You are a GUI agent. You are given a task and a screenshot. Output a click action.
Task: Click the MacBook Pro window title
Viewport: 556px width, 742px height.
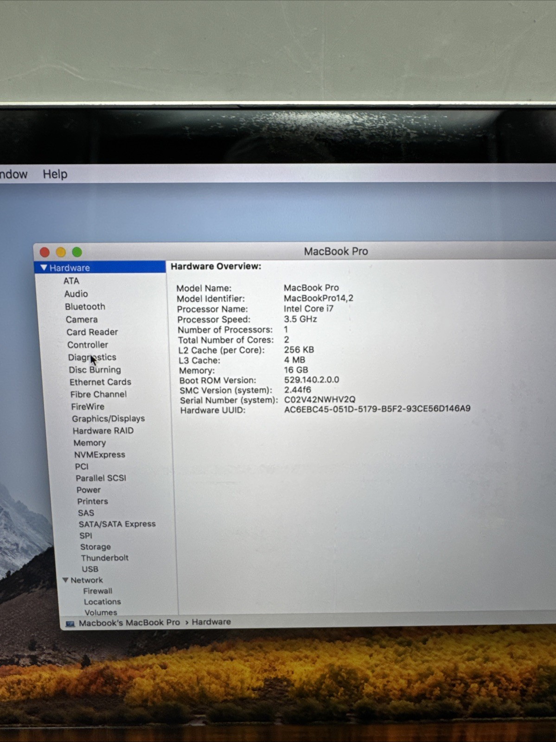pos(336,252)
